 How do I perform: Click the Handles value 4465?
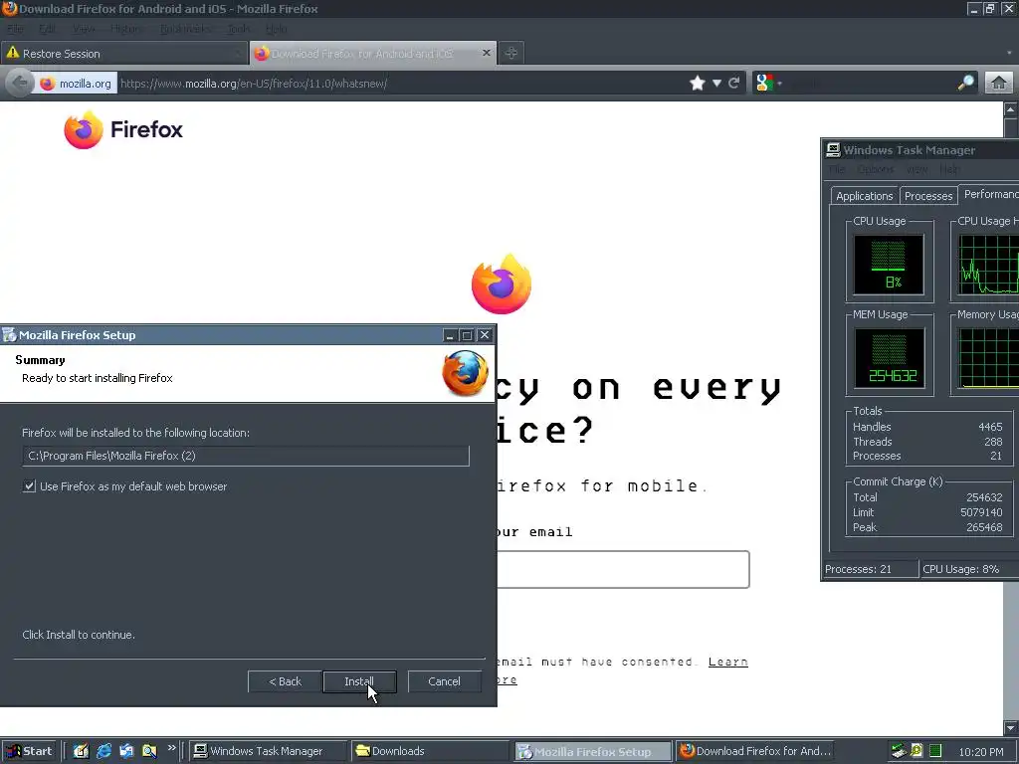[990, 427]
